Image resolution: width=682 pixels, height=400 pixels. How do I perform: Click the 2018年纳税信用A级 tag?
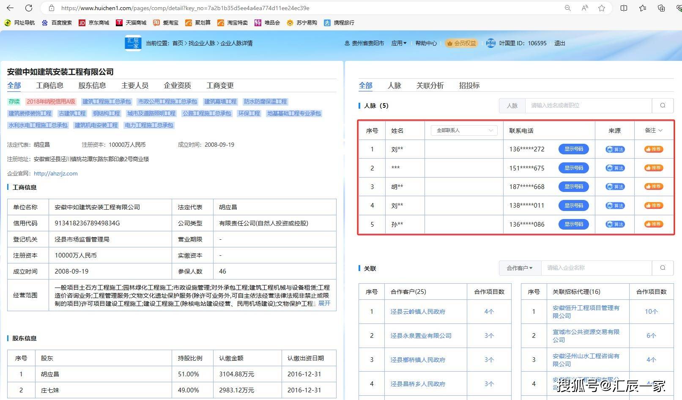coord(51,101)
